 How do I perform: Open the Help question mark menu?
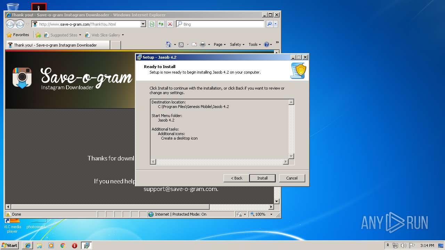coord(268,44)
